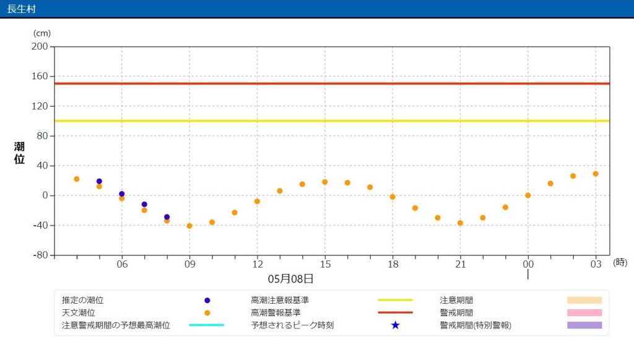
Task: Click the 潮位 vertical axis title
Action: [x=19, y=152]
